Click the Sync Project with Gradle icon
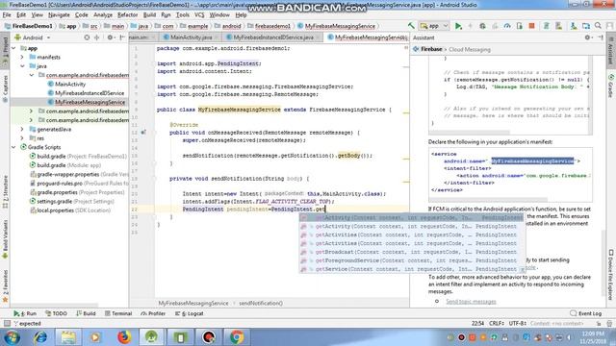Image resolution: width=616 pixels, height=346 pixels. [x=546, y=26]
